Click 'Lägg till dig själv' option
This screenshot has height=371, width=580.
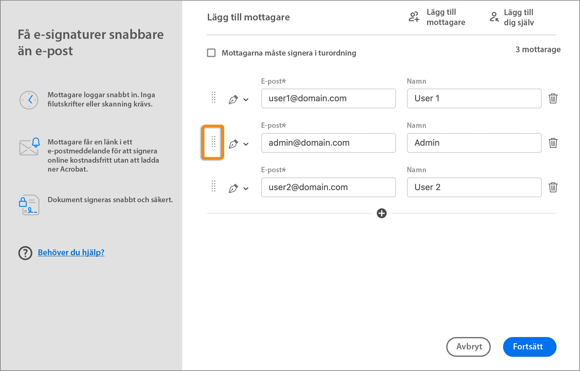tap(512, 17)
